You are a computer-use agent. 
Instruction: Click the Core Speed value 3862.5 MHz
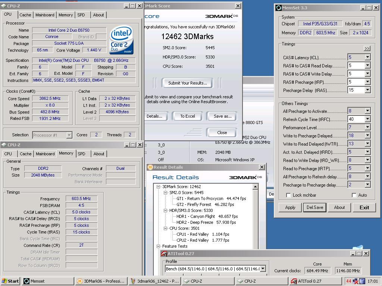pyautogui.click(x=50, y=98)
